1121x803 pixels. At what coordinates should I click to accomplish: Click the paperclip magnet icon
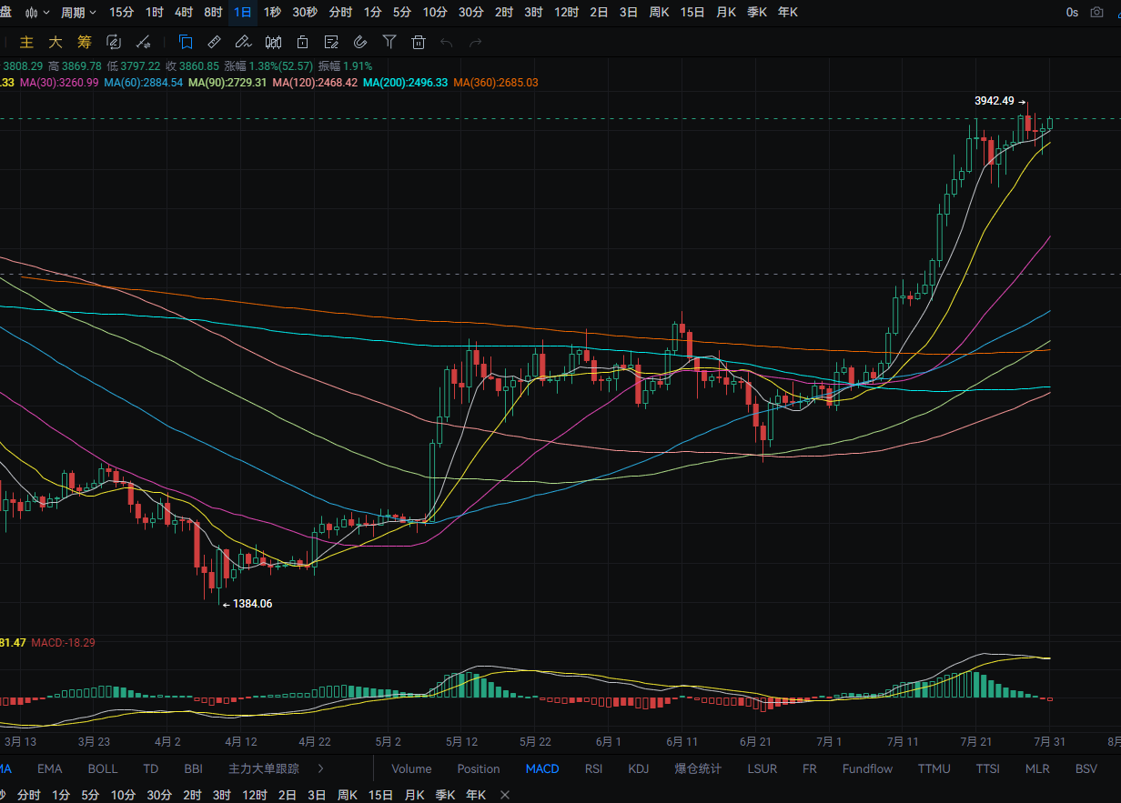coord(360,42)
